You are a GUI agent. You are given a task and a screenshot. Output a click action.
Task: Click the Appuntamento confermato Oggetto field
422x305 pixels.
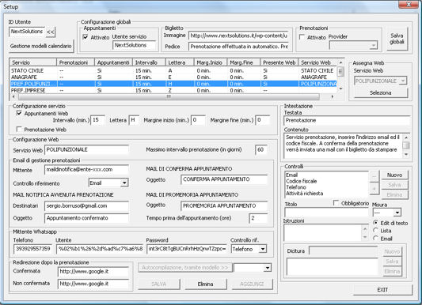click(x=86, y=218)
